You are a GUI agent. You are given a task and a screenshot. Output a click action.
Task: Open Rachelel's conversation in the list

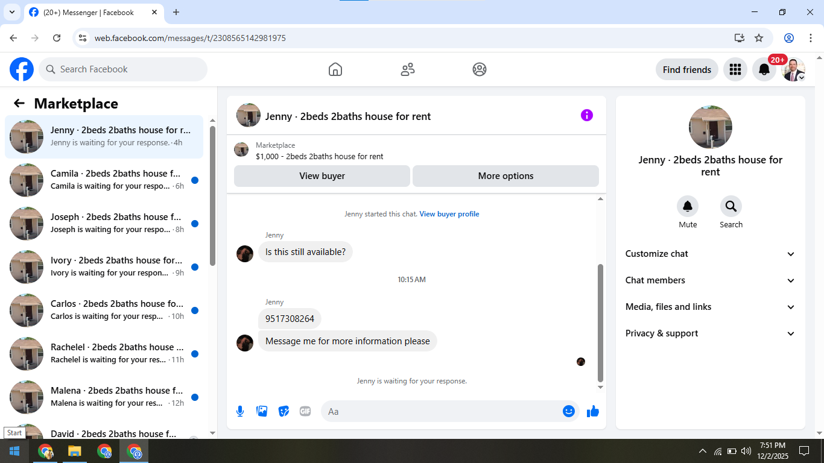click(x=104, y=354)
